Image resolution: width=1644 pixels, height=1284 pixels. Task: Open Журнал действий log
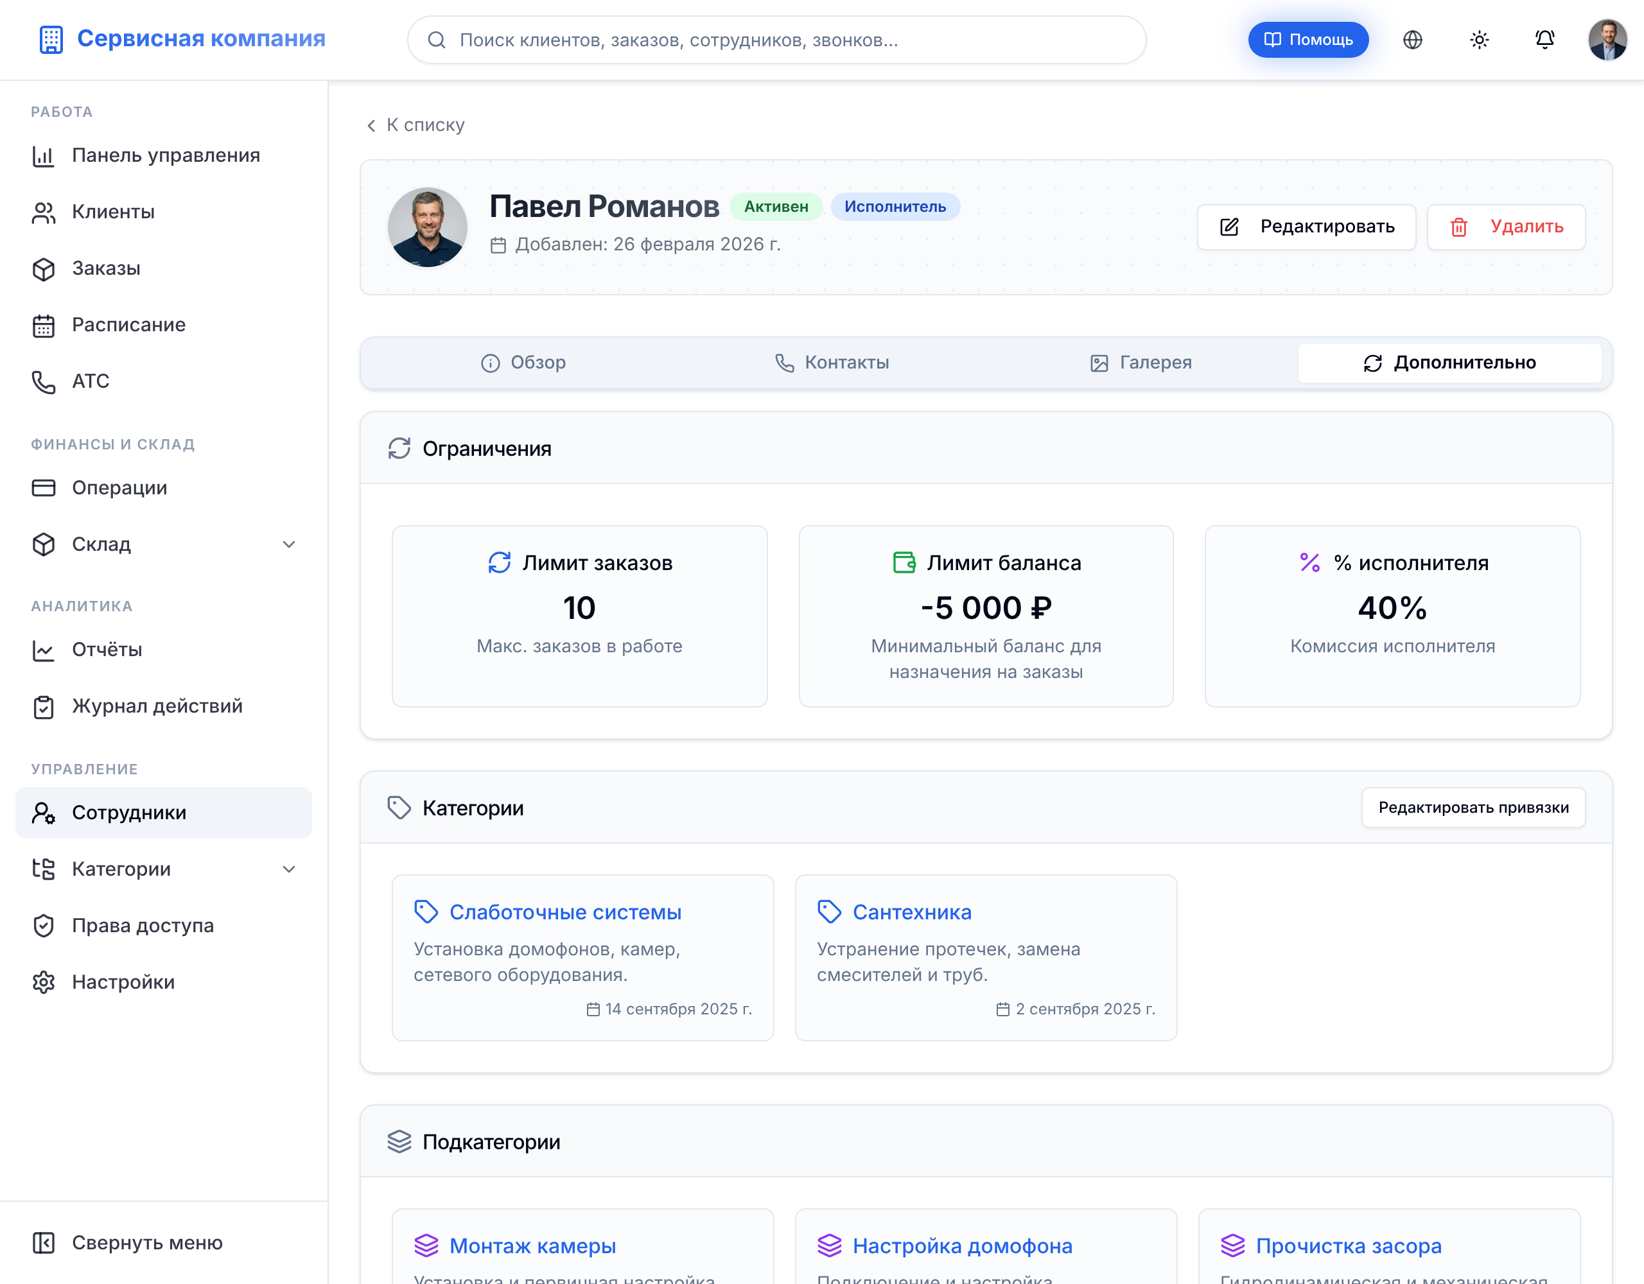164,707
